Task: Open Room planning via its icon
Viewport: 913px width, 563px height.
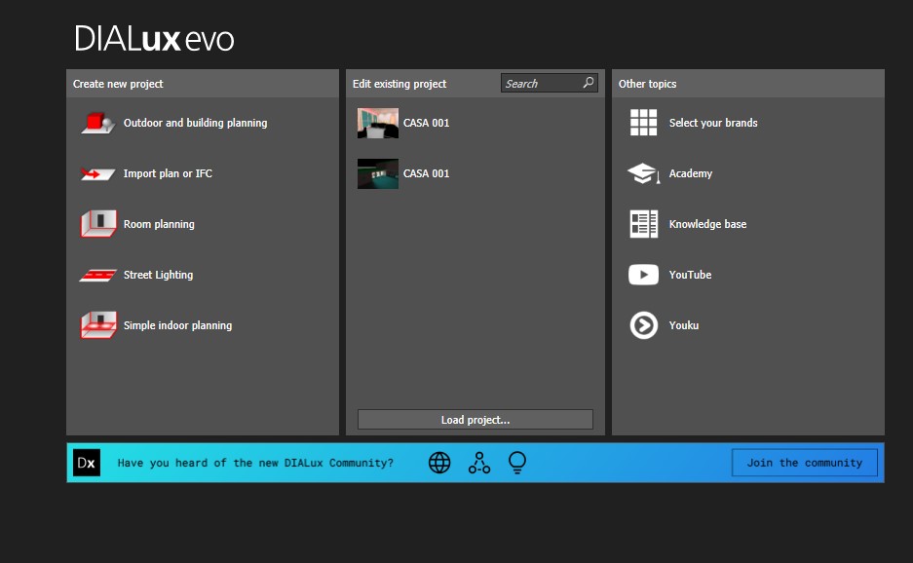Action: click(97, 224)
